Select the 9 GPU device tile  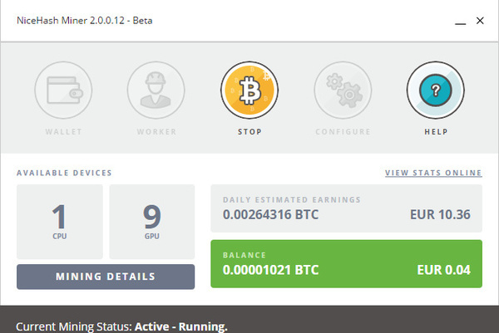click(x=152, y=222)
